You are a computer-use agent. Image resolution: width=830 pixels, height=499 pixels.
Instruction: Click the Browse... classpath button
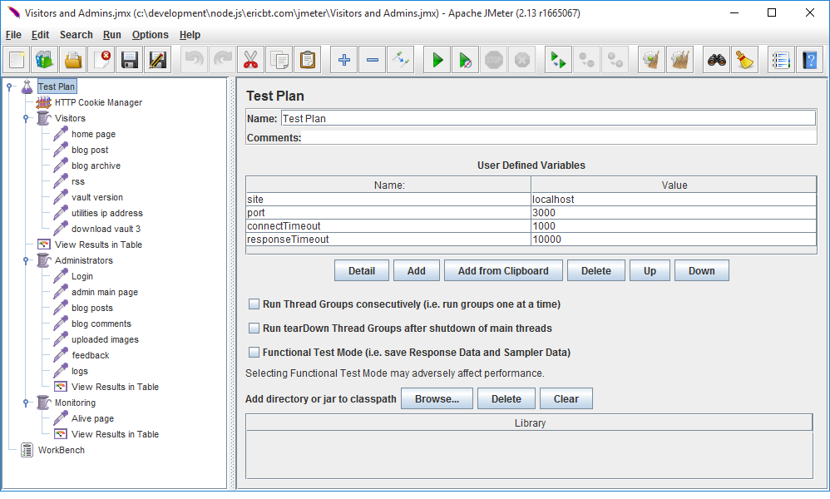tap(437, 399)
